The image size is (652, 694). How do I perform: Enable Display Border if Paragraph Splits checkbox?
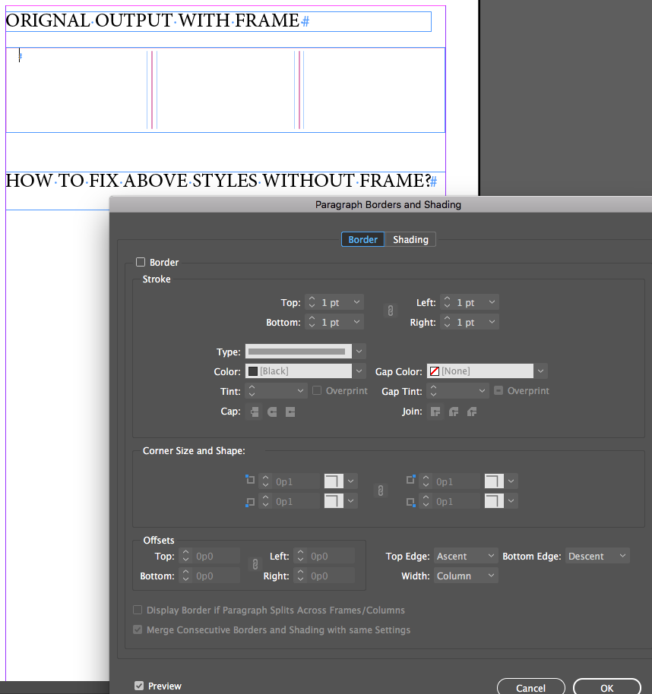(x=138, y=610)
